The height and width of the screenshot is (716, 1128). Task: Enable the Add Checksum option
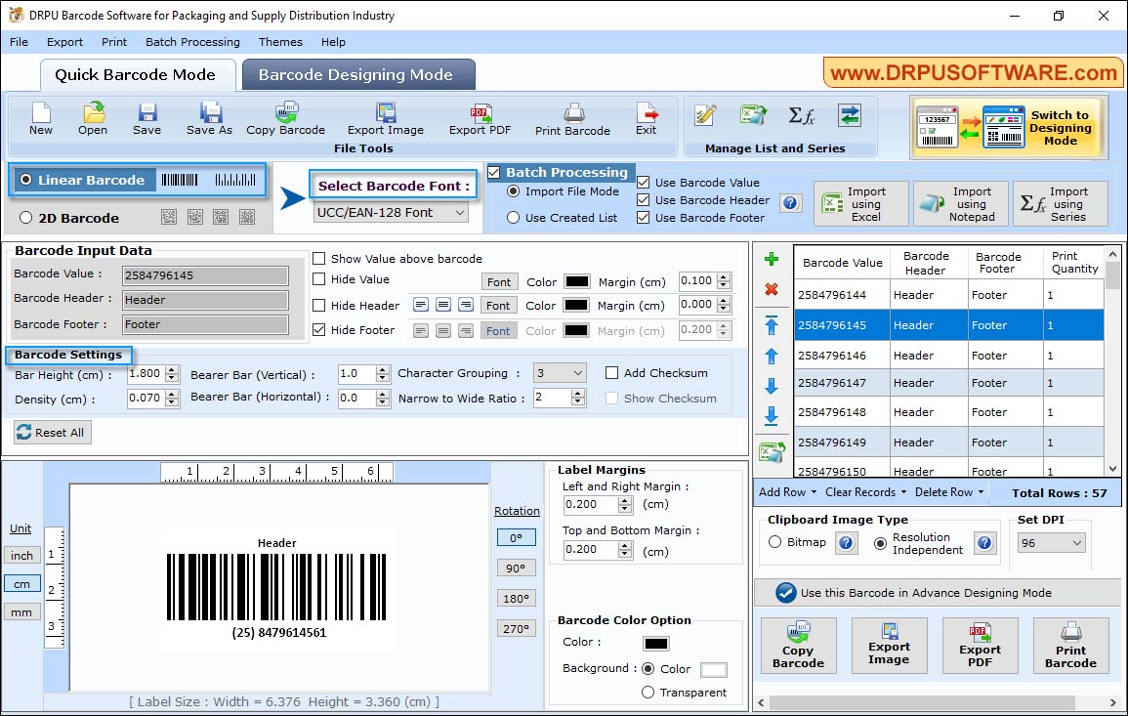tap(613, 372)
